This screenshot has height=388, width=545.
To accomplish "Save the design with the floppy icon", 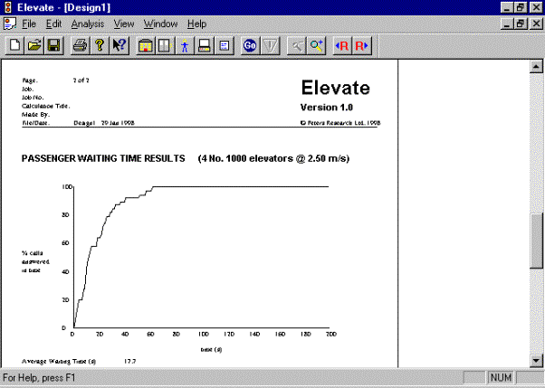I will click(53, 45).
